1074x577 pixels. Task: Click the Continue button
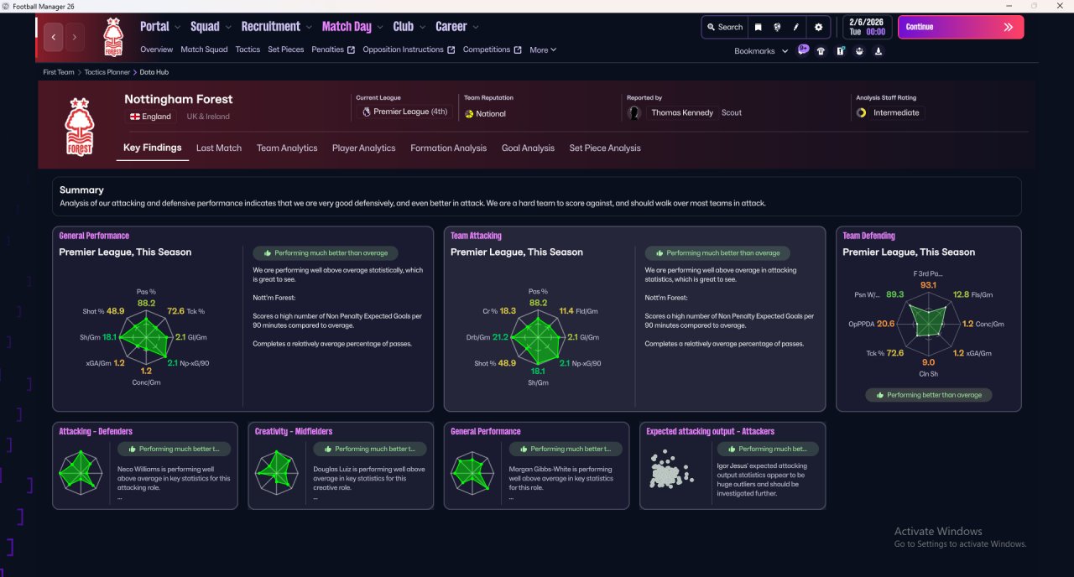pos(961,27)
